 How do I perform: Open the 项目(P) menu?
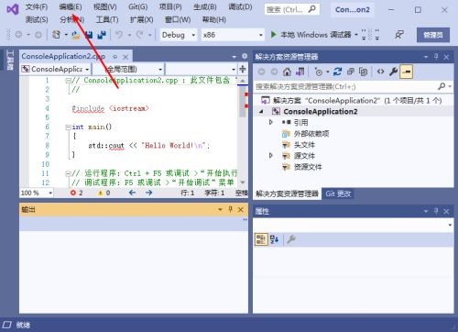click(170, 7)
